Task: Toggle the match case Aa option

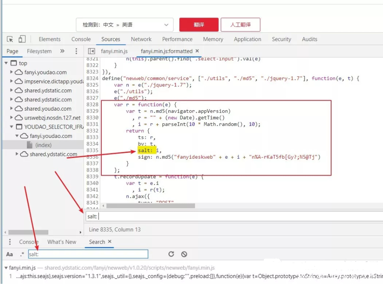Action: tap(10, 254)
